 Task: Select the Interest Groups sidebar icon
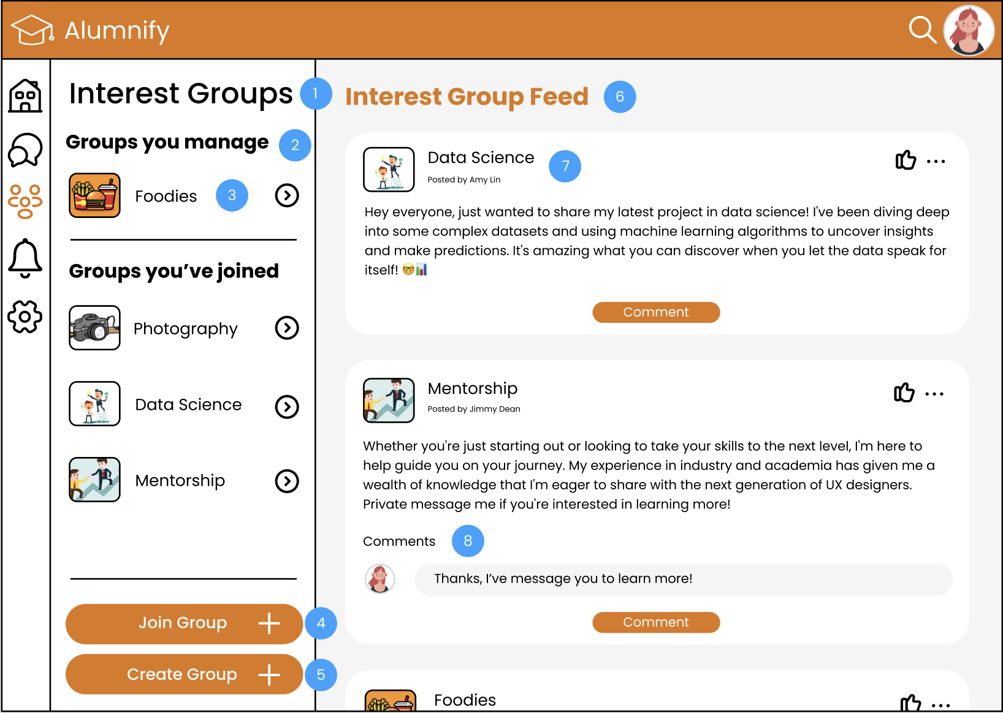click(x=25, y=202)
